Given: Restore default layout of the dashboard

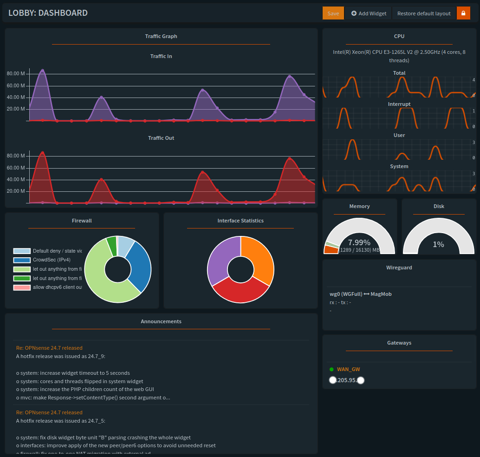Looking at the screenshot, I should point(423,13).
